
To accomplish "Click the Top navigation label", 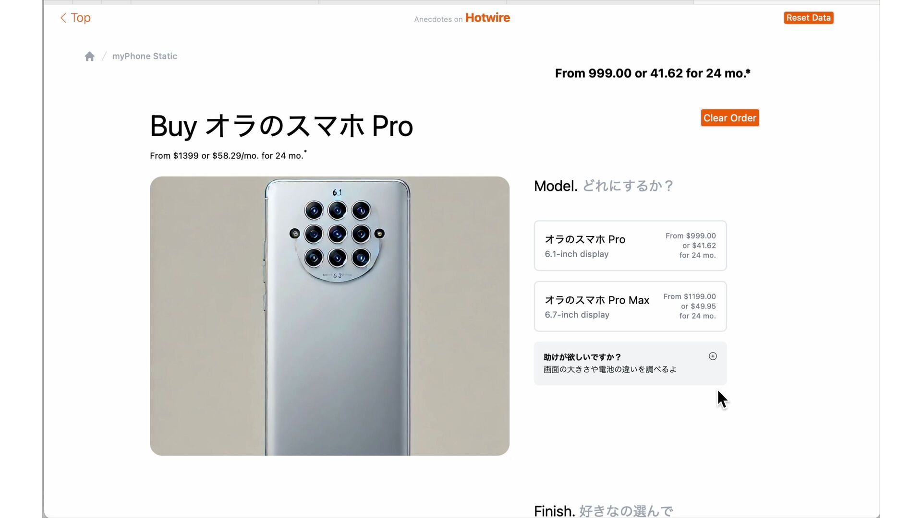I will point(81,18).
